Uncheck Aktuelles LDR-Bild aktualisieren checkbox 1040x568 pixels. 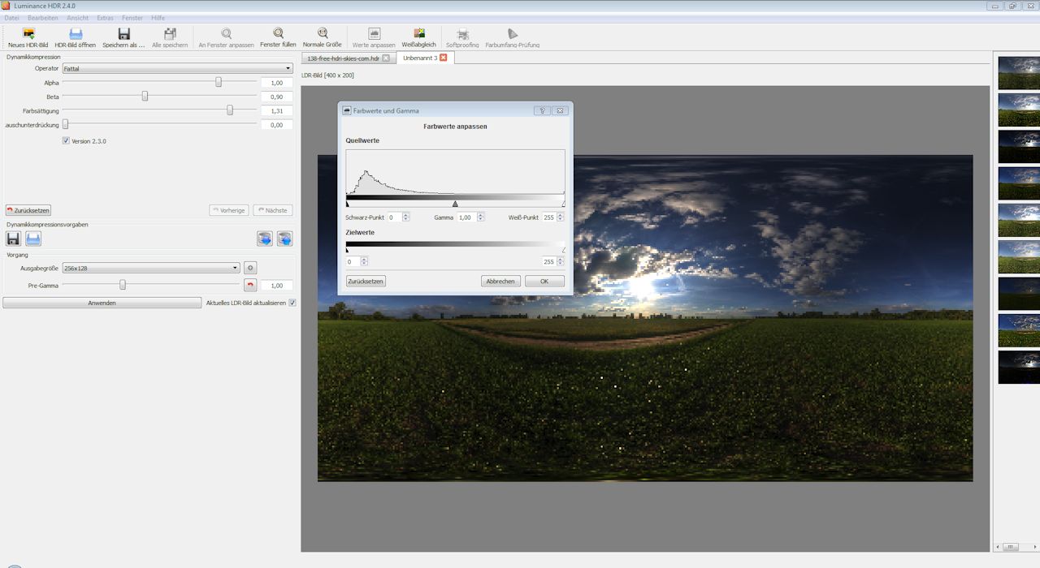point(292,303)
